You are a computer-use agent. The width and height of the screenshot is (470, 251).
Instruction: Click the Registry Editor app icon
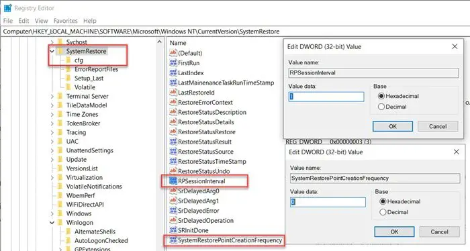[x=7, y=8]
